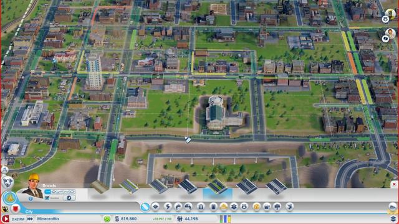Select the third road type thumbnail
The width and height of the screenshot is (399, 224).
[x=158, y=187]
